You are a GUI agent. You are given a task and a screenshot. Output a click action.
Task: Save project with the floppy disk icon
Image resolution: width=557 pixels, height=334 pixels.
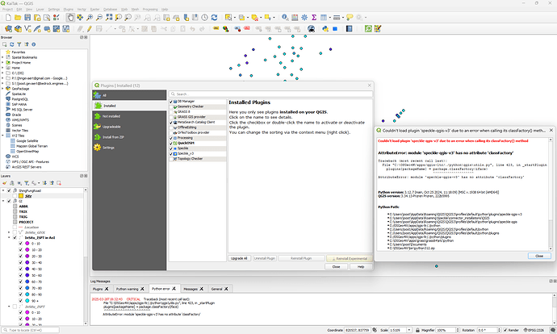(27, 18)
